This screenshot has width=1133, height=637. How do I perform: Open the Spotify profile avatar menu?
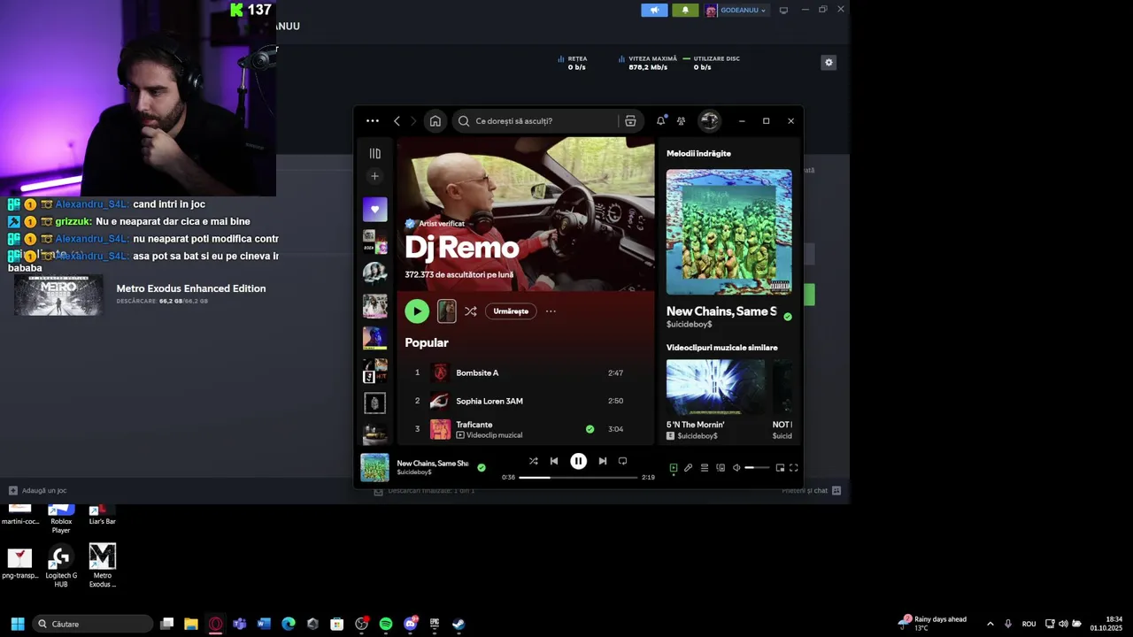709,120
